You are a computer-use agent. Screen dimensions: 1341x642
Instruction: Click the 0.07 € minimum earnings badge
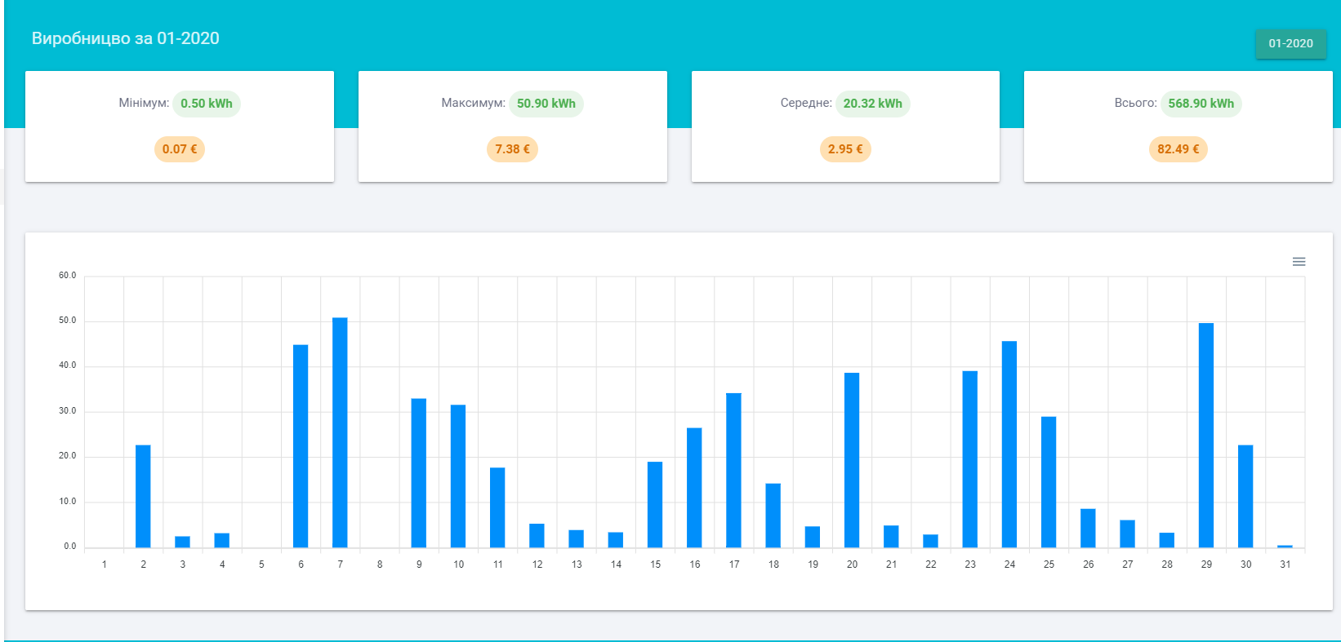click(x=180, y=149)
